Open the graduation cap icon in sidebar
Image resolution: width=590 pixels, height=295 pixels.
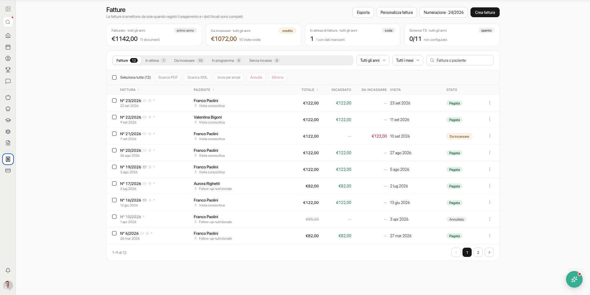pyautogui.click(x=8, y=120)
